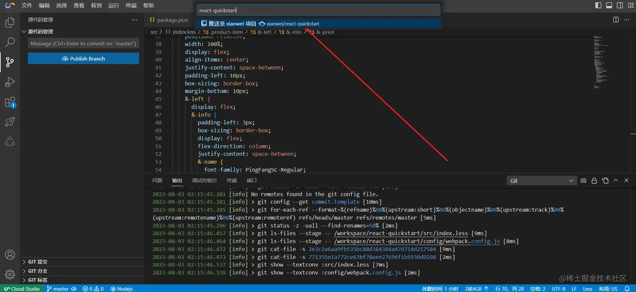
Task: Show errors and warnings count in status bar
Action: point(93,289)
